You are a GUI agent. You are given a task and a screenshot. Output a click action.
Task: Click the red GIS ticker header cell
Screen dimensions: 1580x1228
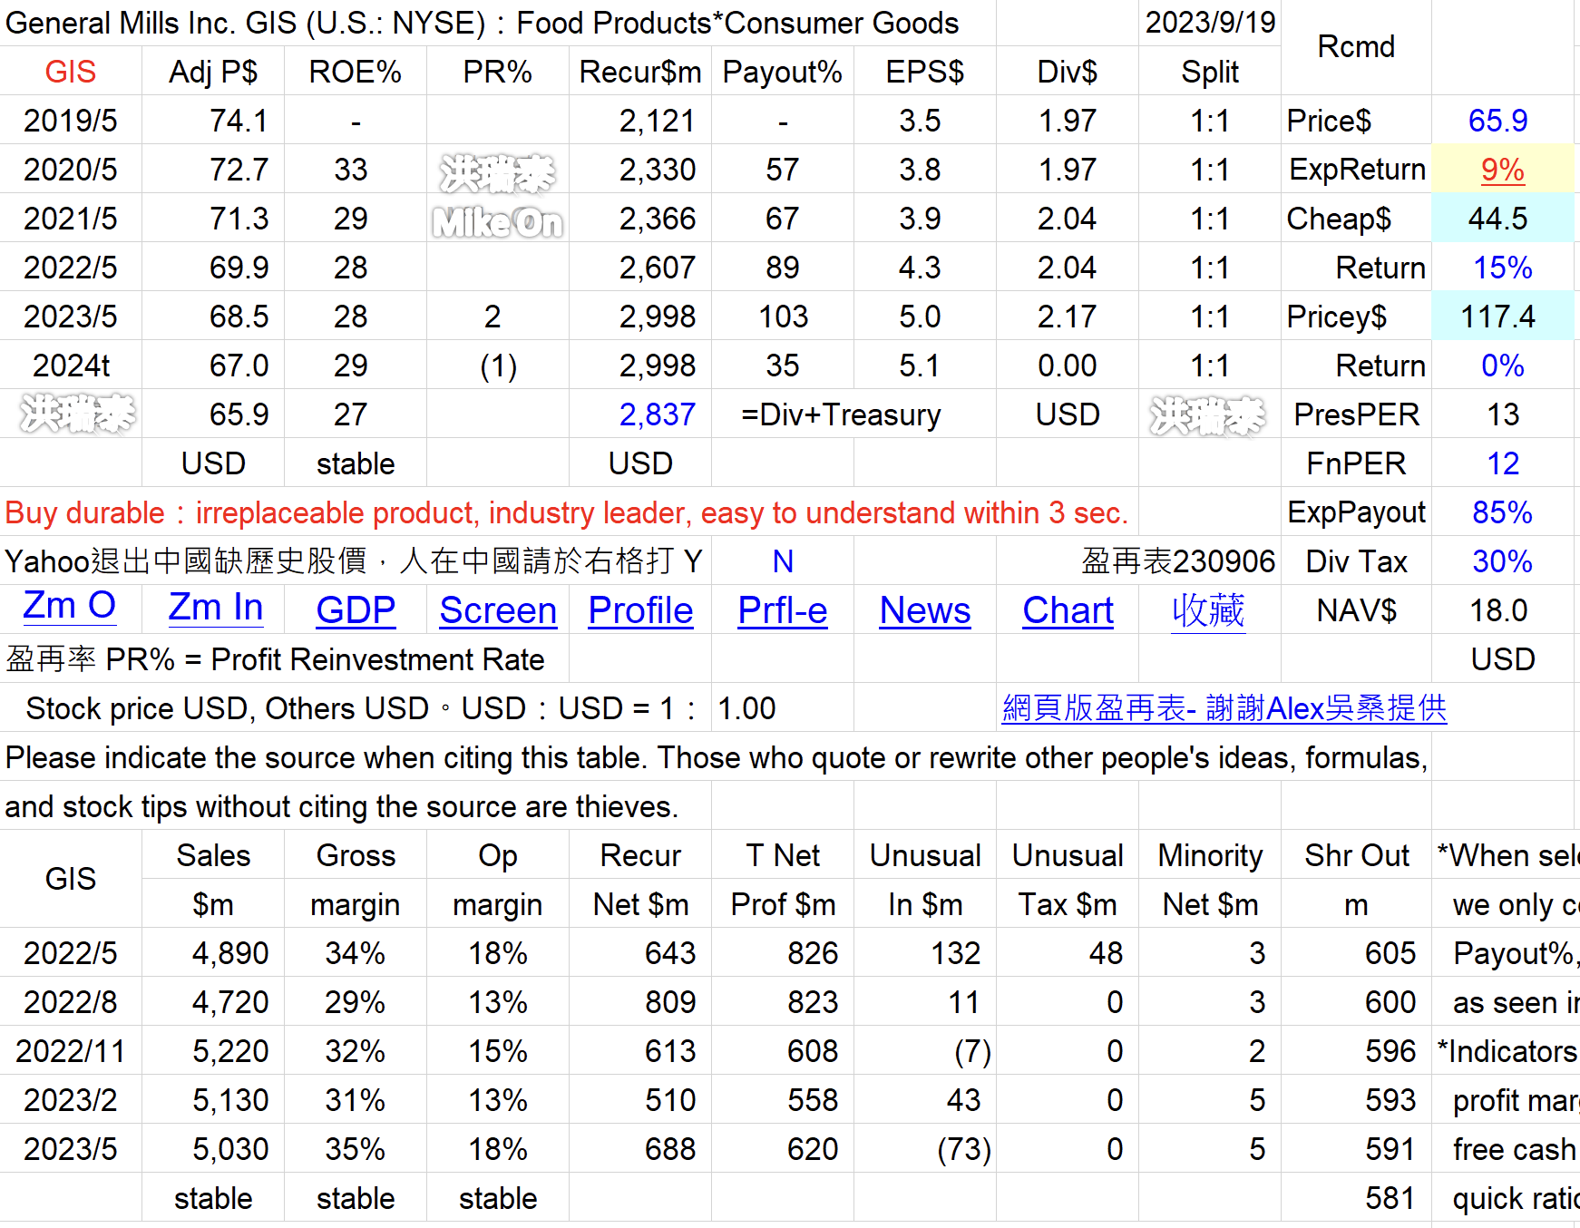[x=71, y=72]
